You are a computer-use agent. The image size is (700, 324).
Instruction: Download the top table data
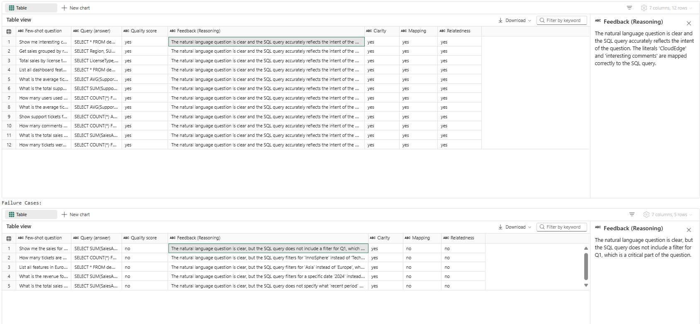tap(512, 20)
